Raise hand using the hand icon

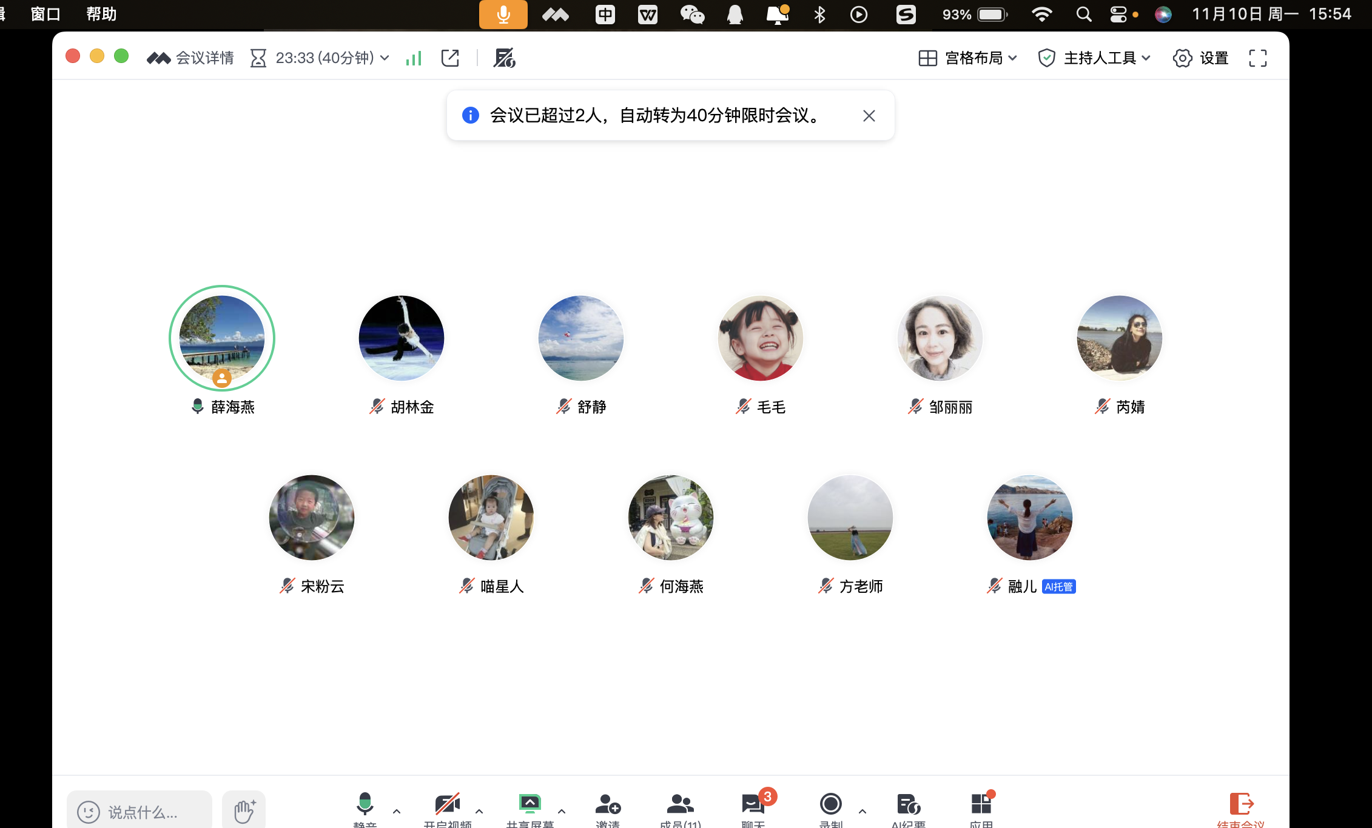[243, 808]
